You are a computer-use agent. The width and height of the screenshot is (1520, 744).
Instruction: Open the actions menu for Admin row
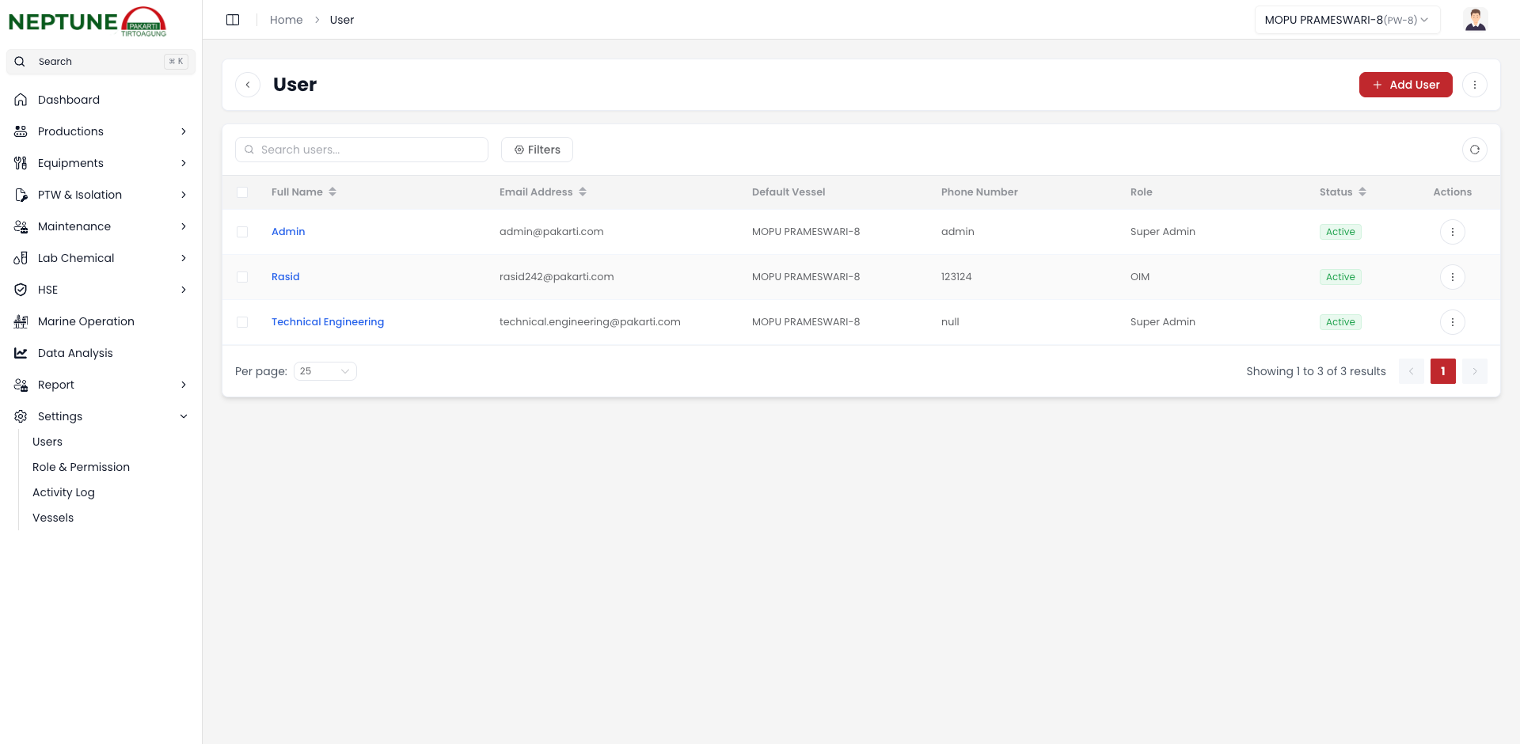1452,232
